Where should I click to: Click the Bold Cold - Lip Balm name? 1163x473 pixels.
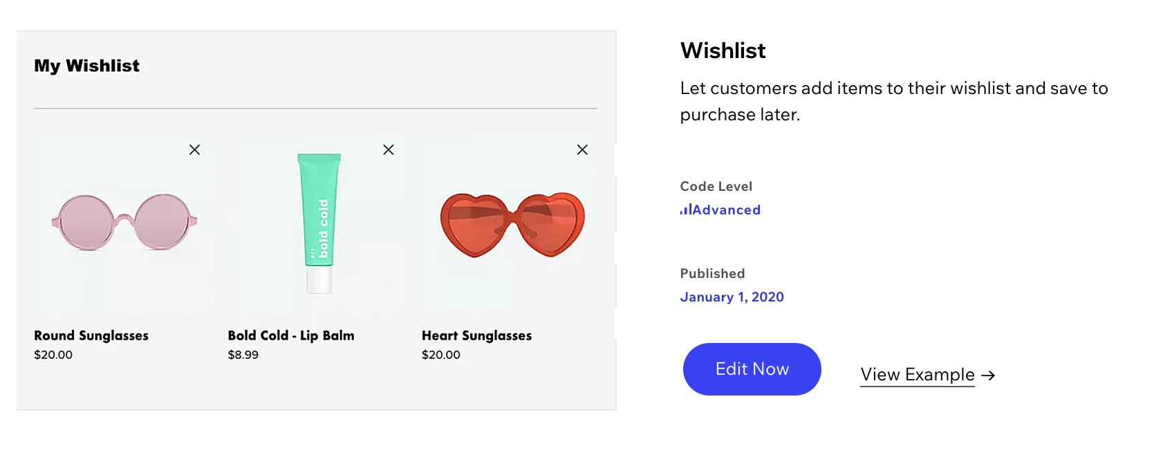291,335
